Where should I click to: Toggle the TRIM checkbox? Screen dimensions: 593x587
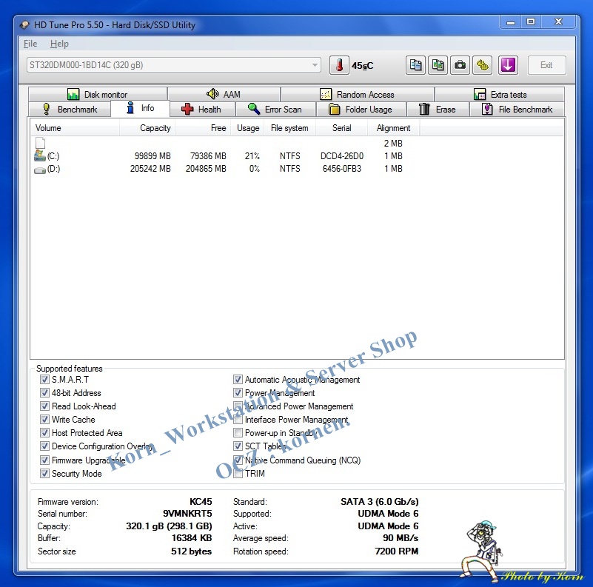pos(238,473)
